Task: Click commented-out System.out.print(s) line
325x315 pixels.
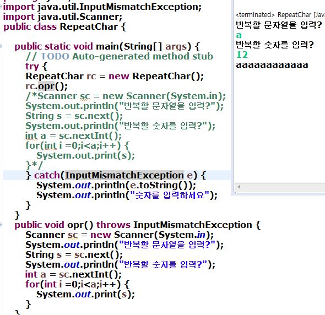Action: coord(85,156)
